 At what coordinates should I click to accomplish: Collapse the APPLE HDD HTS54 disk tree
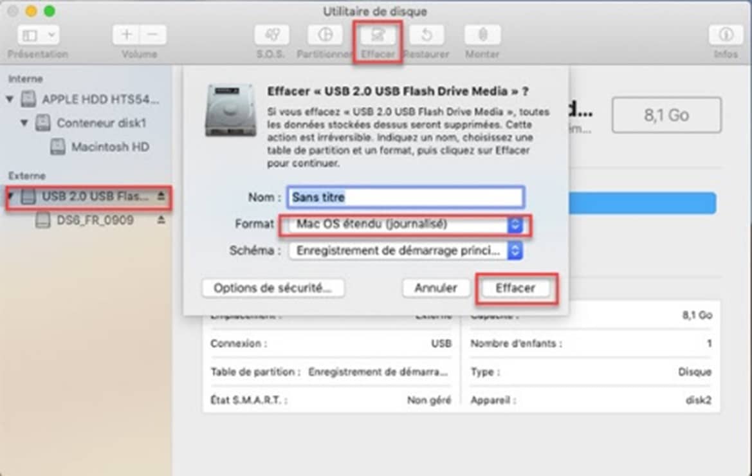point(10,99)
